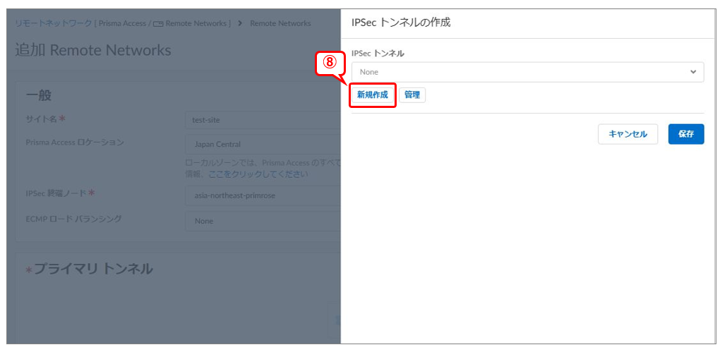The height and width of the screenshot is (352, 727).
Task: Open ECMP ロード バランシング dropdown
Action: 261,221
